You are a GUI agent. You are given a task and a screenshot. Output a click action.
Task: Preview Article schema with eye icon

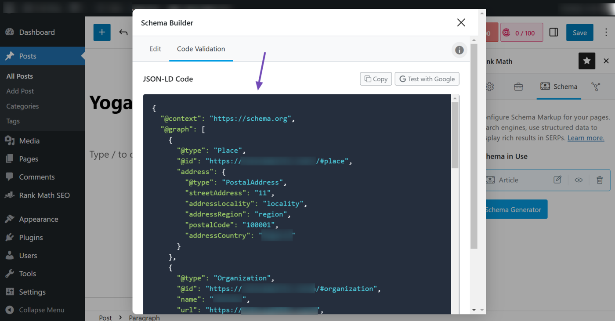[x=579, y=180]
